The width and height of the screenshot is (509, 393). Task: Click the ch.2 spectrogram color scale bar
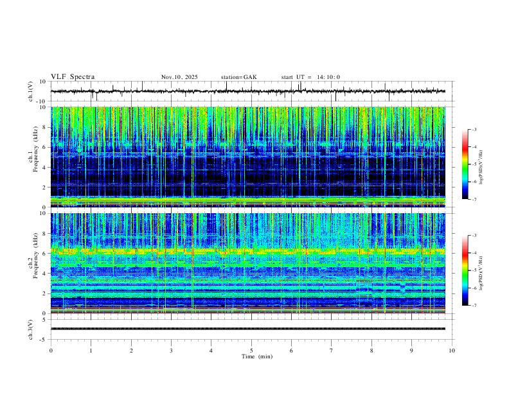[465, 270]
